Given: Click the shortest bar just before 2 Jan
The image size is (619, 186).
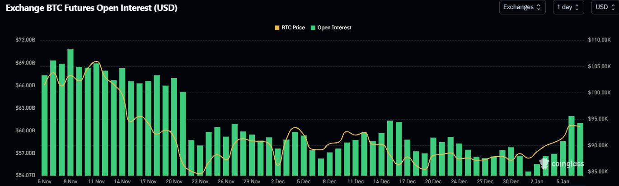Looking at the screenshot, I should coord(528,173).
